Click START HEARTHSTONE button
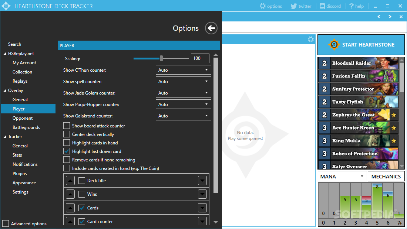Viewport: 407px width, 229px height. pyautogui.click(x=361, y=45)
